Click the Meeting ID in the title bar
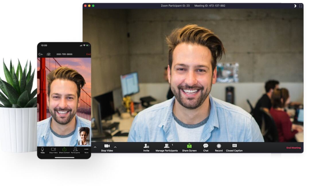Viewport: 310px width, 191px height. (210, 5)
